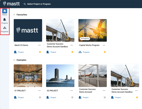This screenshot has height=109, width=142.
Task: Open the 02 PROJECT submarine thumbnail
Action: tap(60, 76)
